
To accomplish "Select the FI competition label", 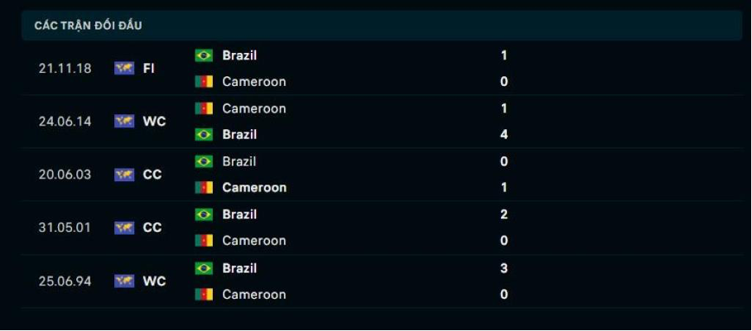I will pos(149,69).
